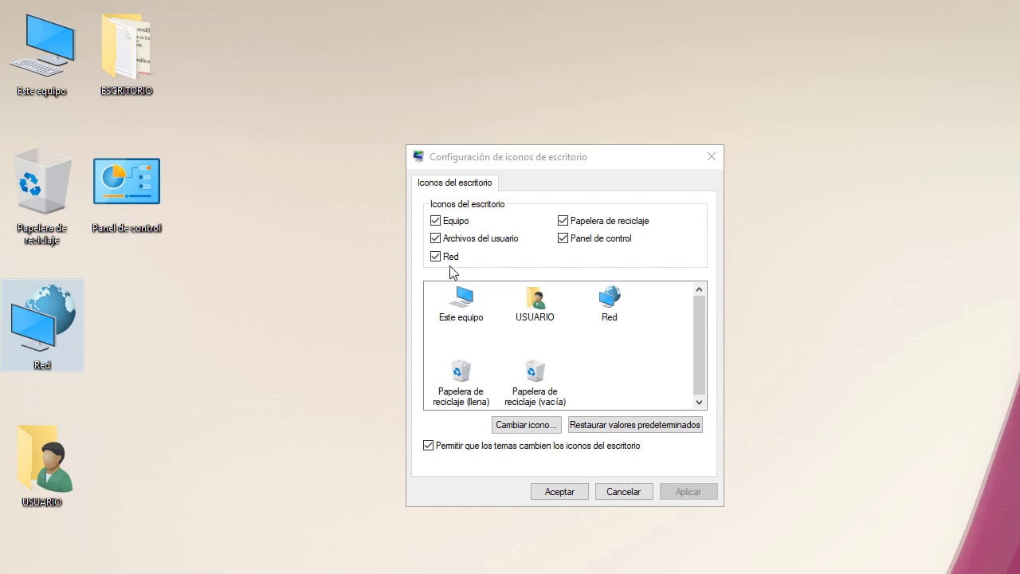Uncheck the Equipo checkbox
The width and height of the screenshot is (1020, 574).
click(435, 221)
